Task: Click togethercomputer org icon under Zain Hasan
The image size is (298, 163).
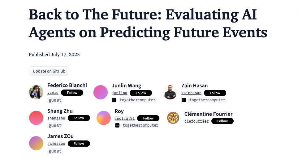Action: pos(184,100)
